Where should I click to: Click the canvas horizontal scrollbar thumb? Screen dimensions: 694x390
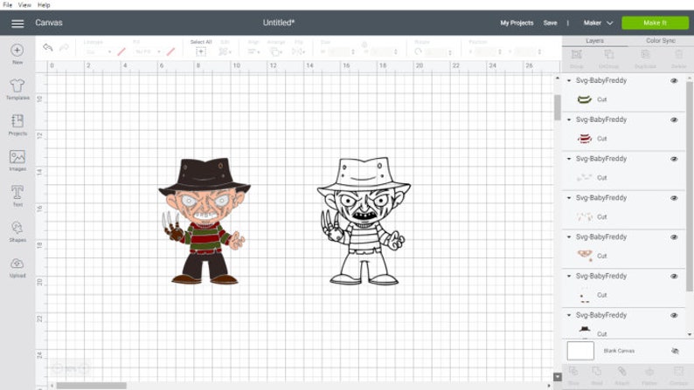pyautogui.click(x=91, y=386)
